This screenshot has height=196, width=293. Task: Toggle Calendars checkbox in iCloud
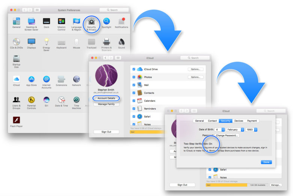point(134,101)
